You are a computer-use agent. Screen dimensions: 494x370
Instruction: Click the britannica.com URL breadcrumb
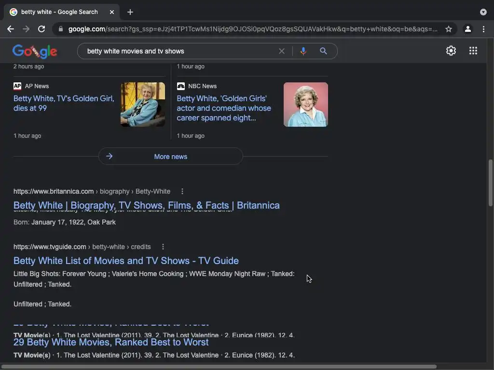92,191
